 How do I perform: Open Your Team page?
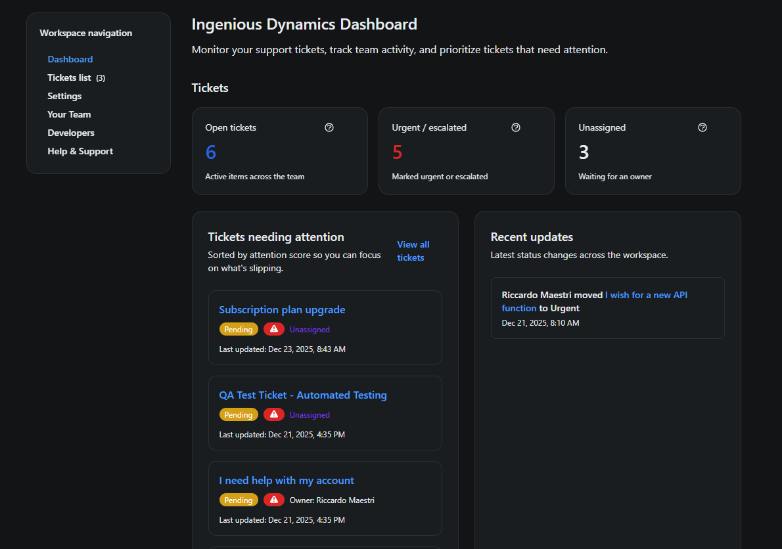pos(69,114)
